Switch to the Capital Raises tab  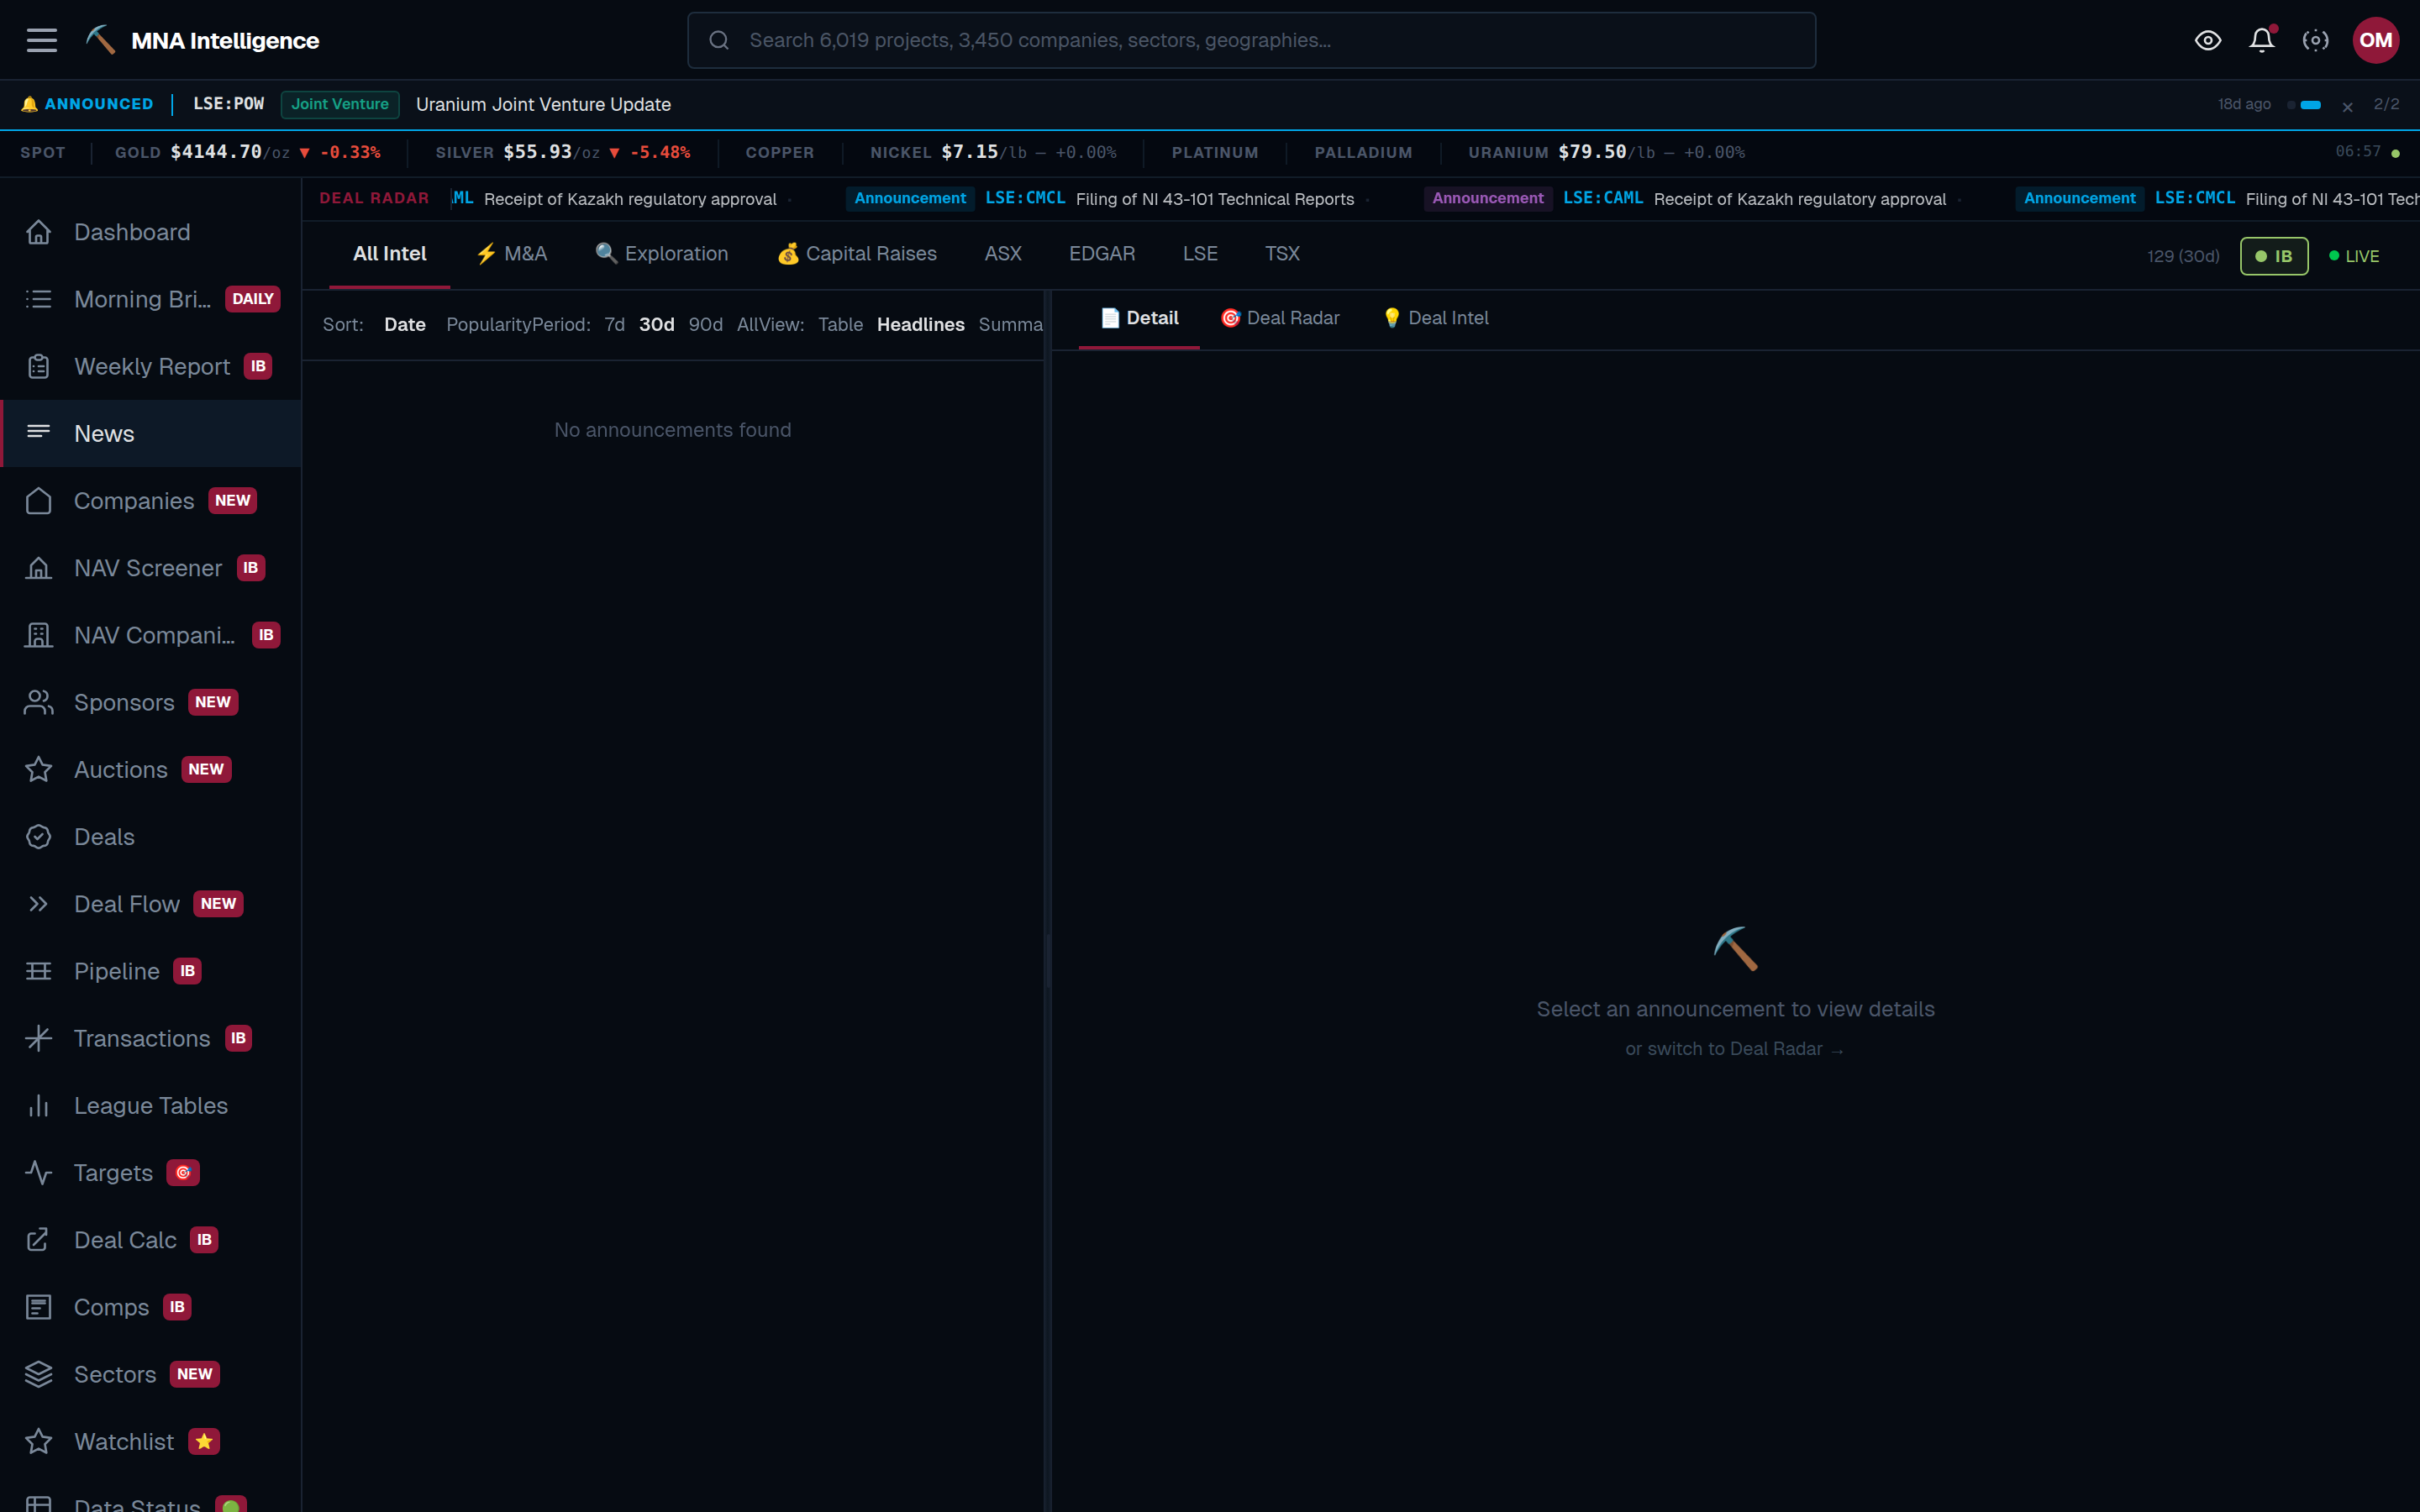point(857,254)
